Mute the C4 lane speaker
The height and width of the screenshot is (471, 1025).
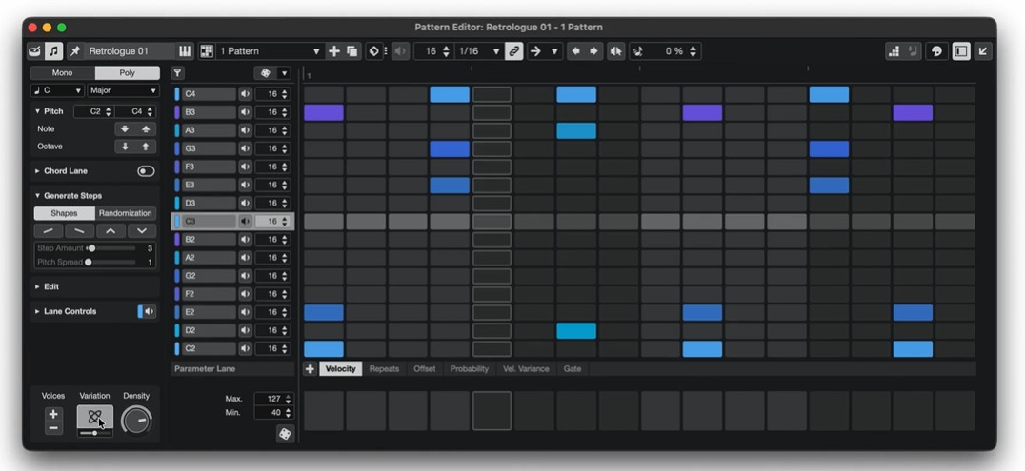click(245, 94)
